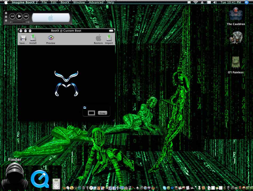Click the menu bar clock Tue 10:41 PM
Viewport: 253px width, 191px height.
(231, 2)
